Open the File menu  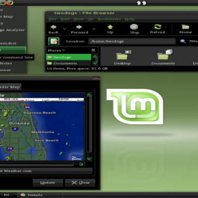tap(52, 19)
